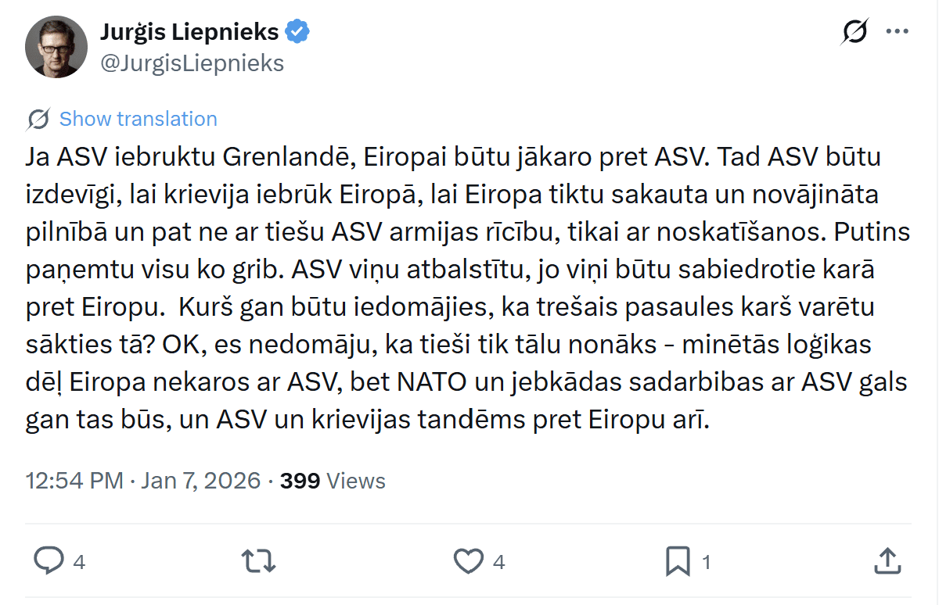This screenshot has width=939, height=605.
Task: Click the bookmark count number
Action: coord(706,562)
